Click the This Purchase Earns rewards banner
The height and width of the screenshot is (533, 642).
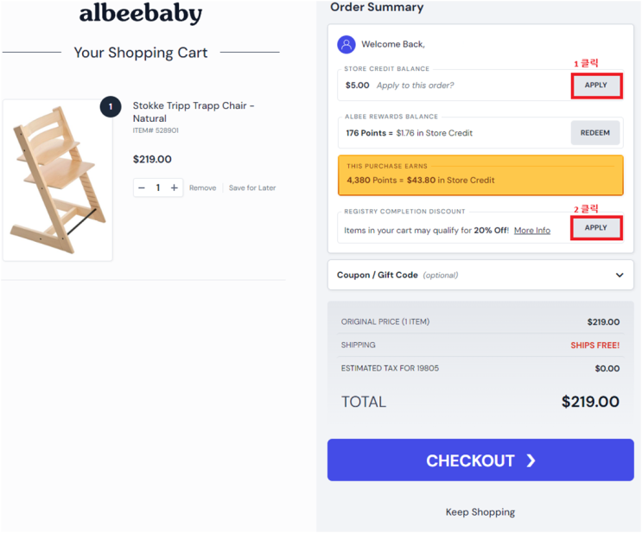click(480, 174)
